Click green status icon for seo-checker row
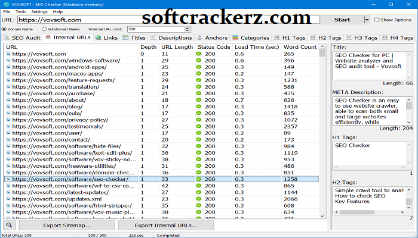The height and width of the screenshot is (238, 418). (x=199, y=179)
